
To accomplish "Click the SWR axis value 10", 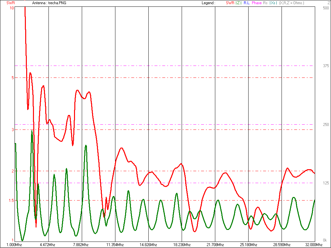I will click(12, 8).
